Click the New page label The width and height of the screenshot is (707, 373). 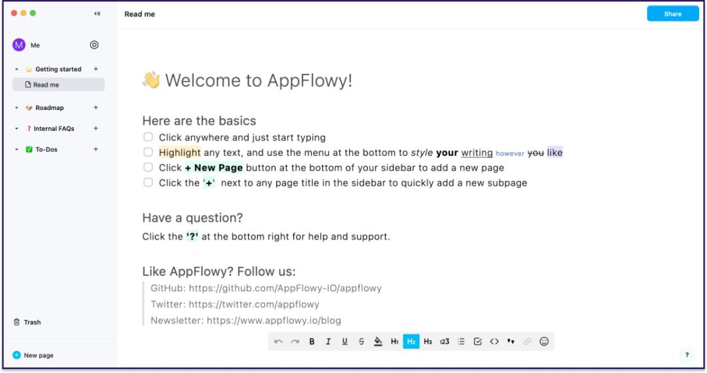click(x=39, y=355)
